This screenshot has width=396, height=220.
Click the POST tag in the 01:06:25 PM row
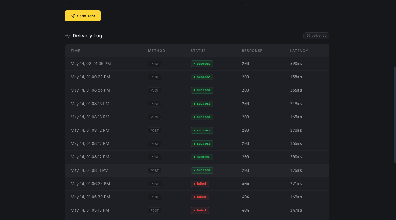[x=155, y=184]
